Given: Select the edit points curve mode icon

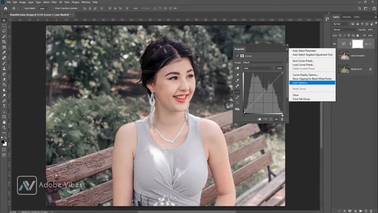Looking at the screenshot, I should pos(237,92).
